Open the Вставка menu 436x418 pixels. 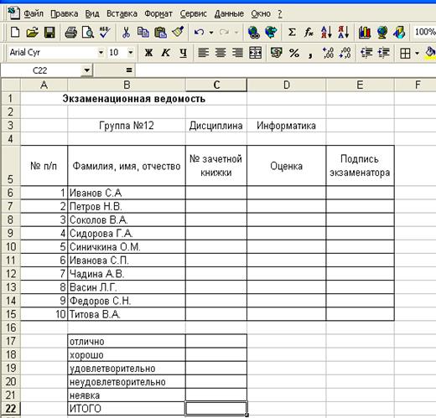122,13
